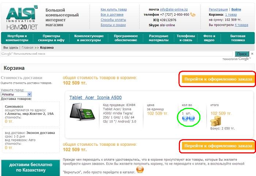Image resolution: width=256 pixels, height=176 pixels.
Task: Open the Принтеры сканеры и мфу menu
Action: 51,38
